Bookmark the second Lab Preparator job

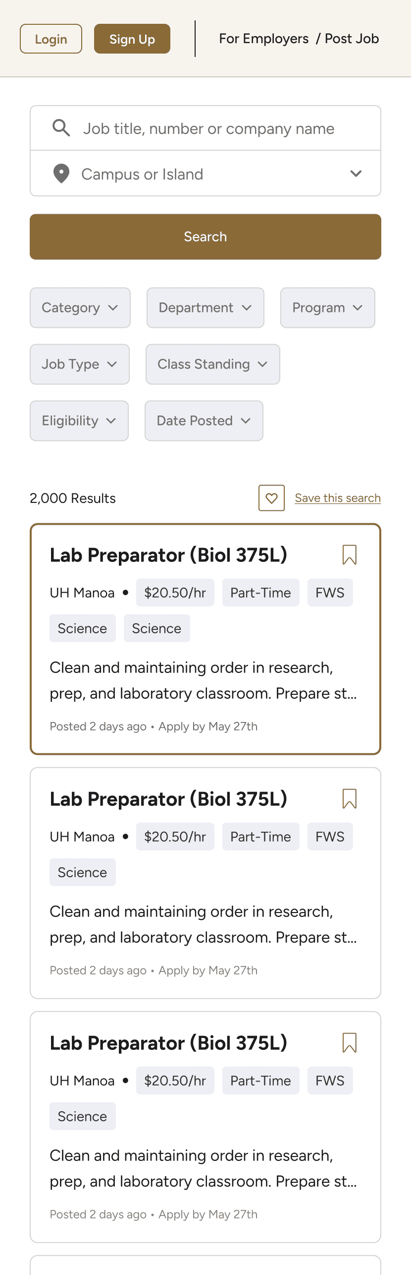coord(350,799)
